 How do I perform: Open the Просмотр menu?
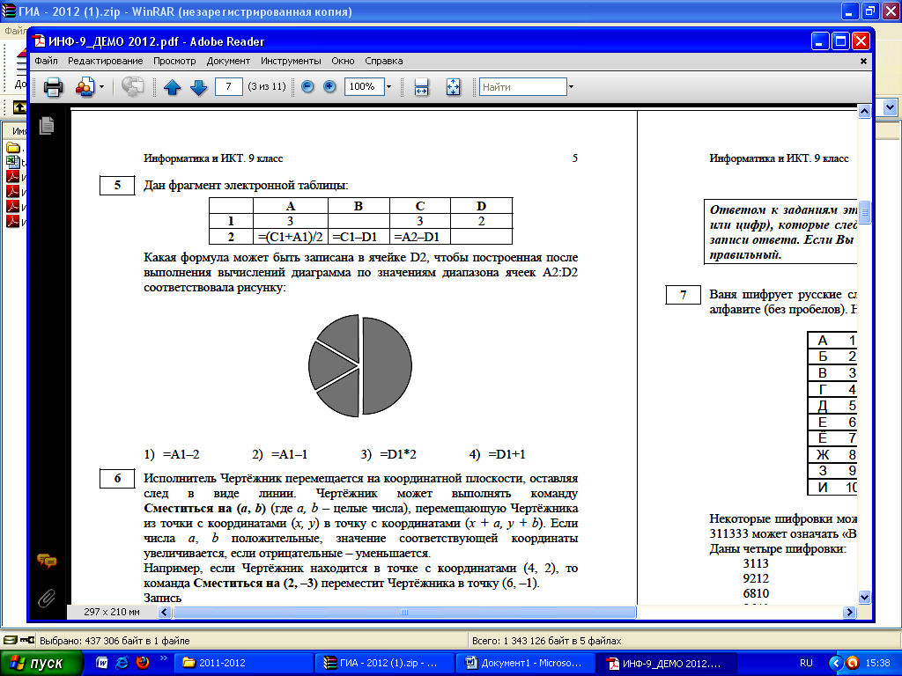pos(174,61)
